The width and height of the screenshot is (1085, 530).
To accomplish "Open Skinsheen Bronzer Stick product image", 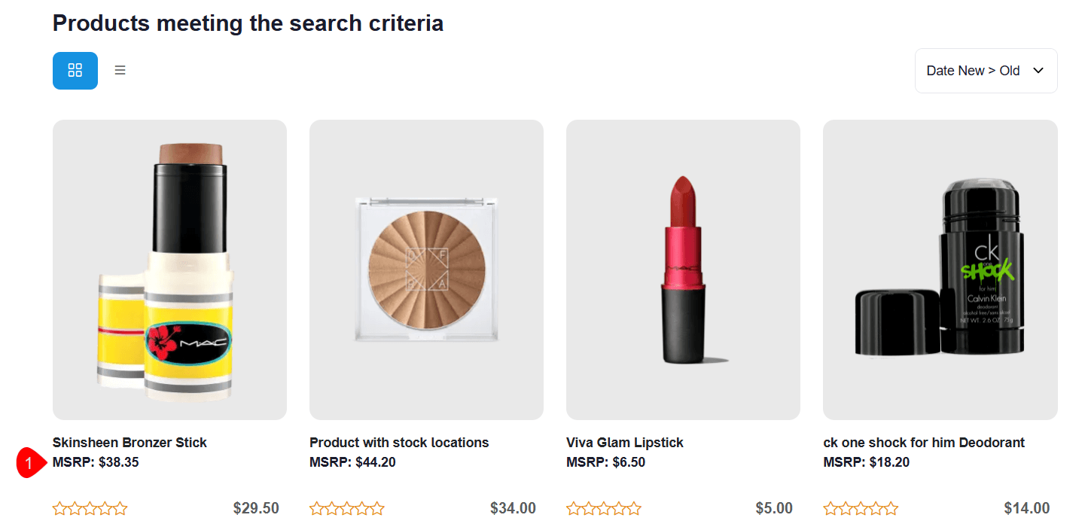I will point(169,269).
